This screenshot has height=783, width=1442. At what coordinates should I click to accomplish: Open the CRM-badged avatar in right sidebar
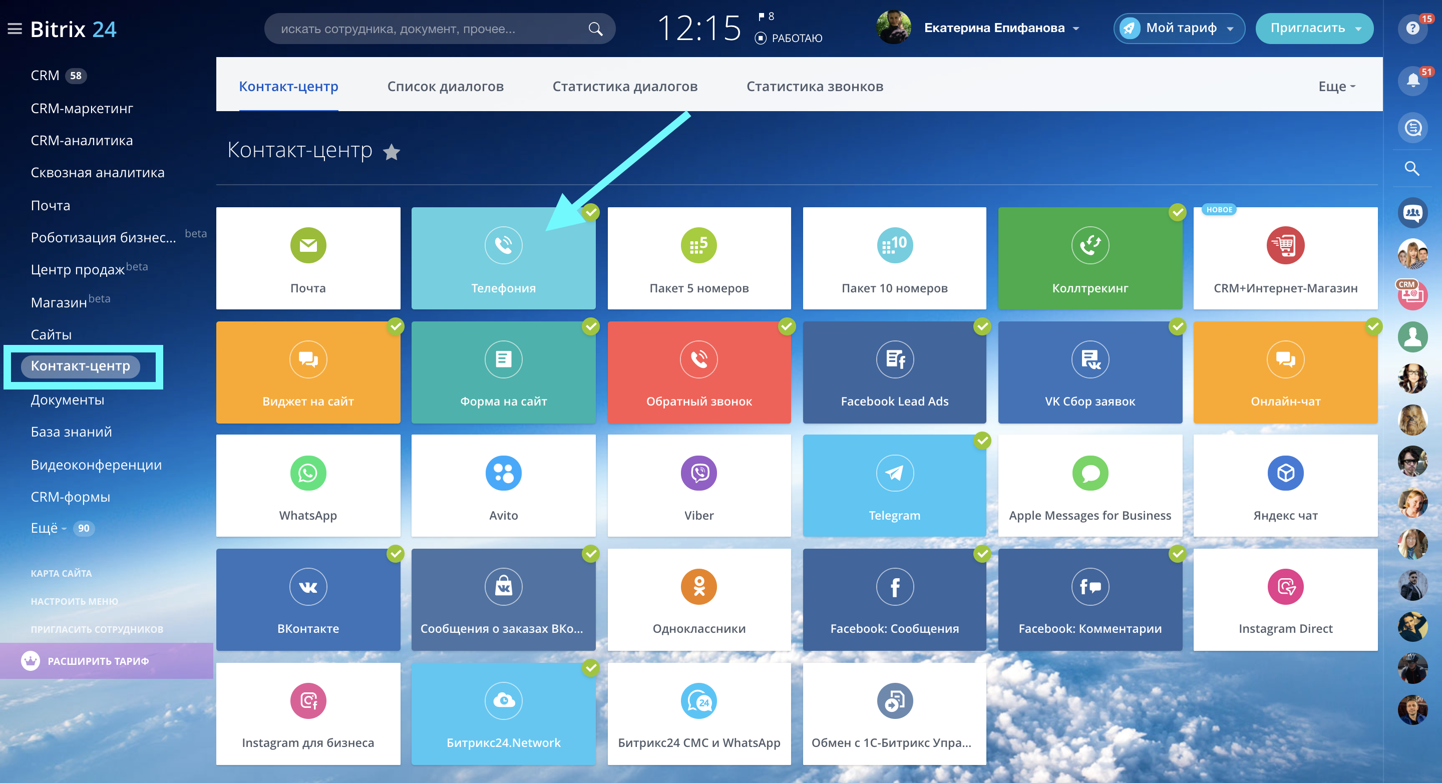point(1412,295)
